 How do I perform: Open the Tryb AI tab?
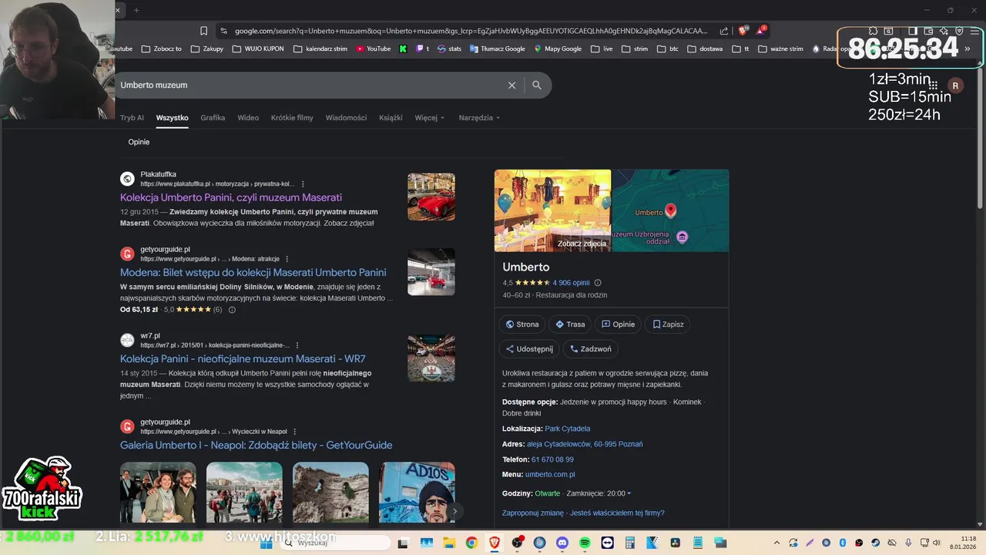[x=132, y=118]
